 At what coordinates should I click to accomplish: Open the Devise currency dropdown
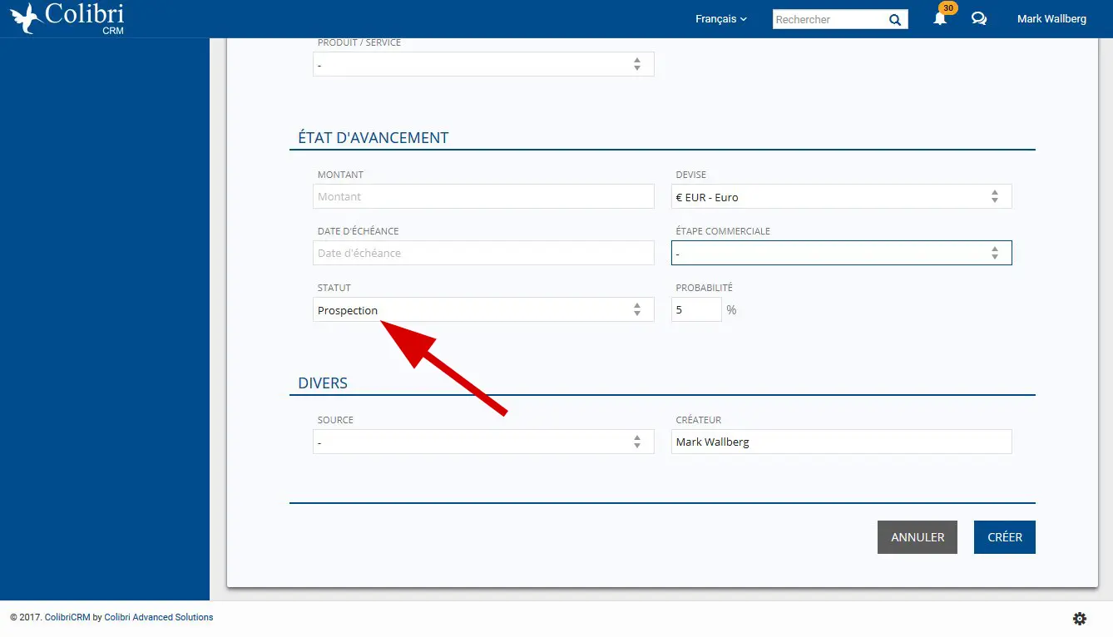click(842, 196)
